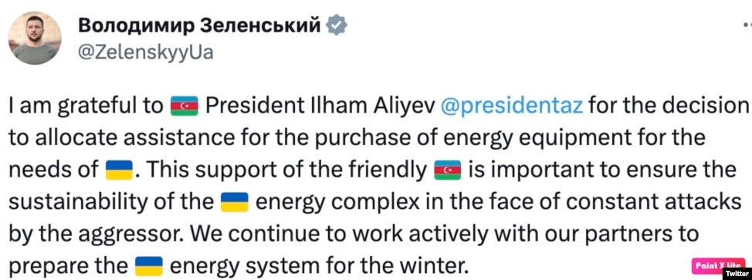Image resolution: width=752 pixels, height=280 pixels.
Task: Click the blue verified checkmark badge
Action: pos(337,25)
